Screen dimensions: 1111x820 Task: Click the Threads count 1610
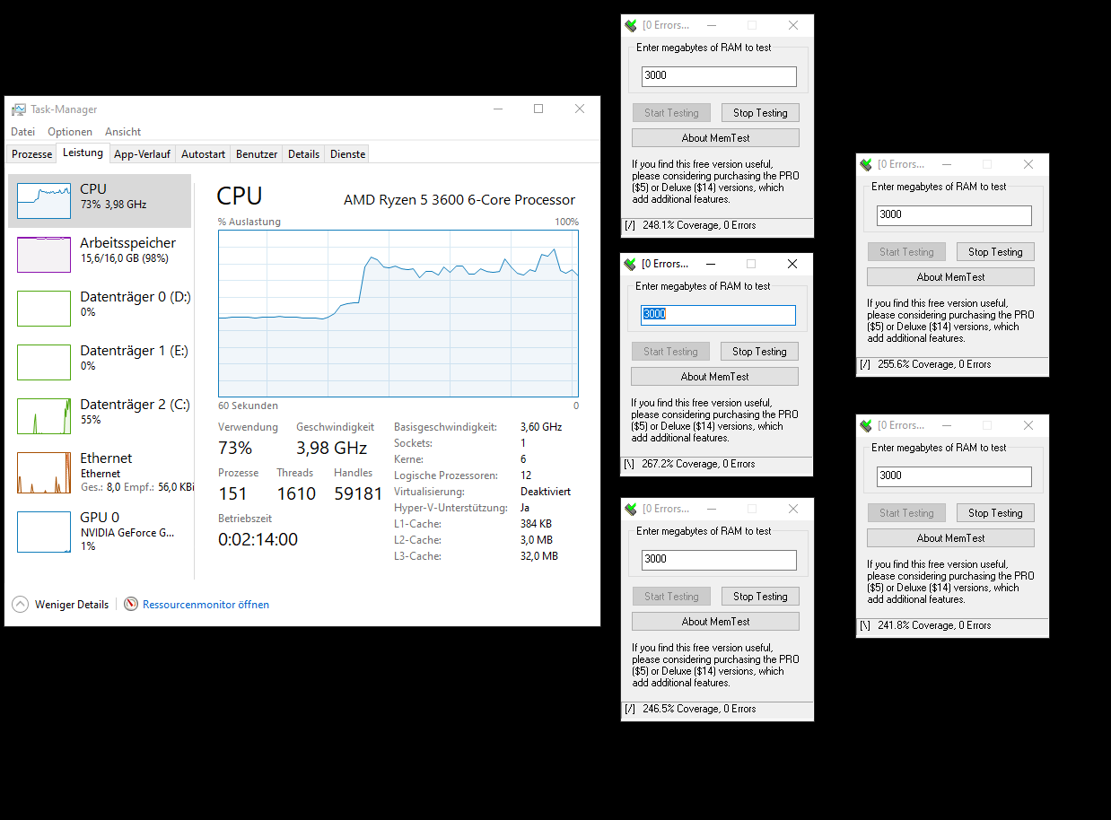click(296, 493)
